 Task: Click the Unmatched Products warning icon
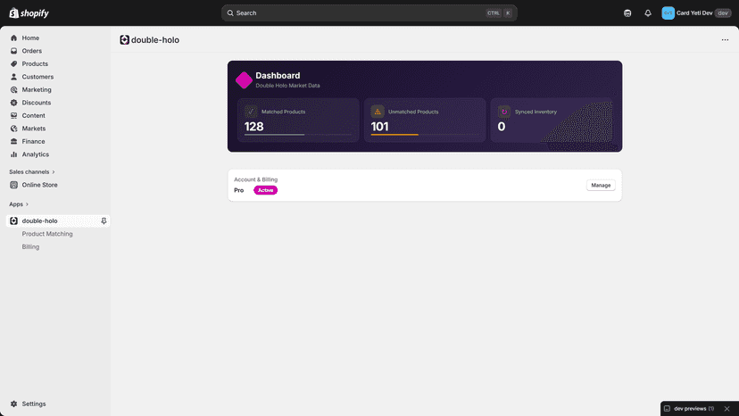click(x=378, y=112)
